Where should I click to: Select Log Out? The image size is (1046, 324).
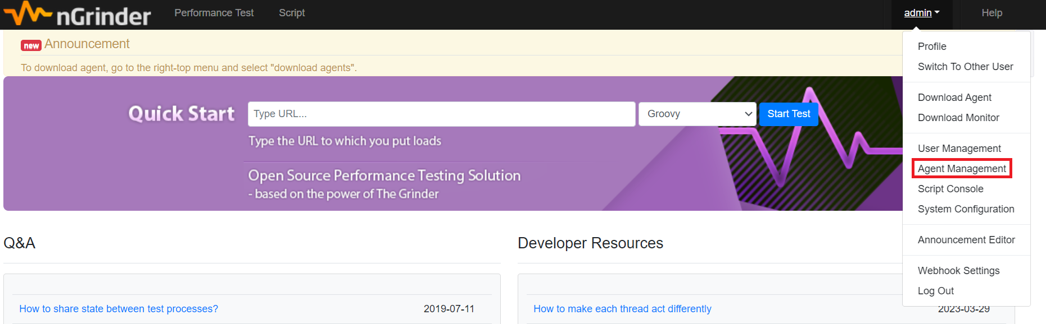936,291
